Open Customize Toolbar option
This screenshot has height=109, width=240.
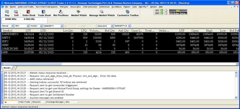(128, 13)
